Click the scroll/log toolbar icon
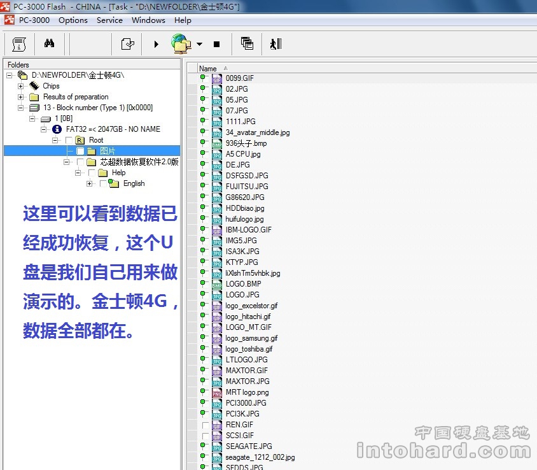This screenshot has width=537, height=470. tap(19, 44)
